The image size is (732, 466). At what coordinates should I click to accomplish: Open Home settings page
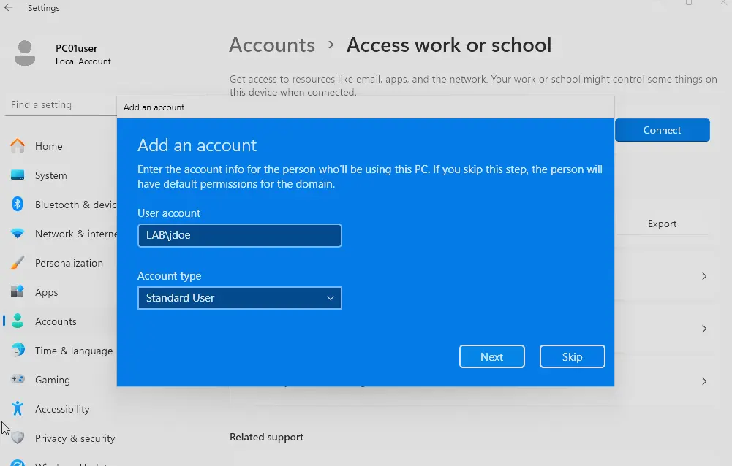point(48,146)
